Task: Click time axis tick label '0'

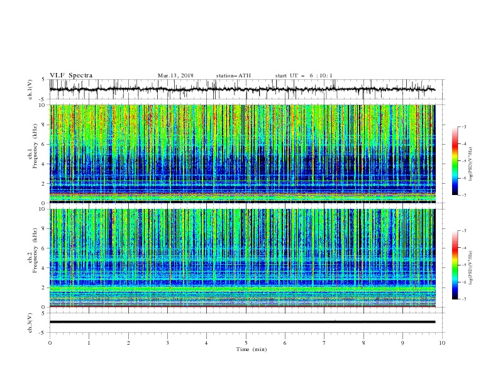Action: point(50,343)
